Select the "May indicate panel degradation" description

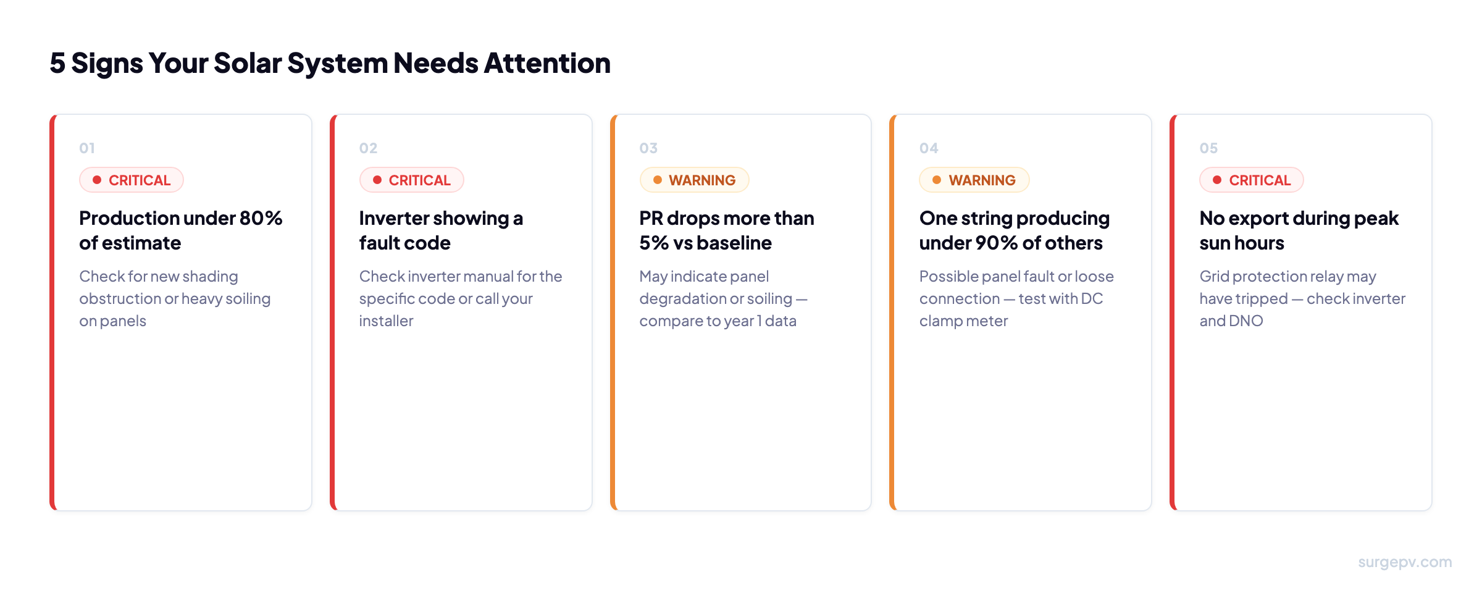pos(722,298)
